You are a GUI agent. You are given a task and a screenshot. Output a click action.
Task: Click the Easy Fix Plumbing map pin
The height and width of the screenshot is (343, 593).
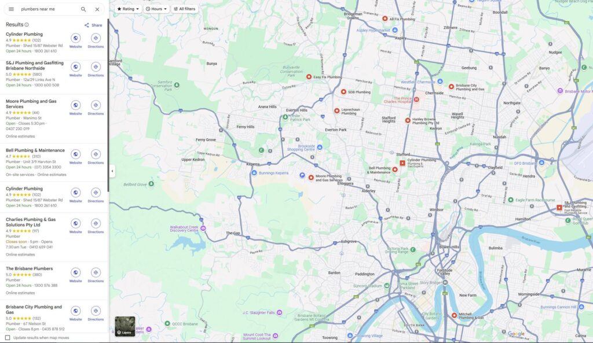[309, 77]
